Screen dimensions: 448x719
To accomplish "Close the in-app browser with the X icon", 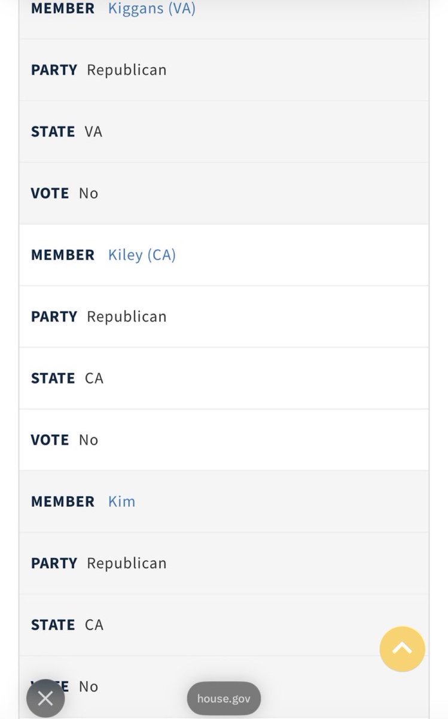I will tap(45, 698).
